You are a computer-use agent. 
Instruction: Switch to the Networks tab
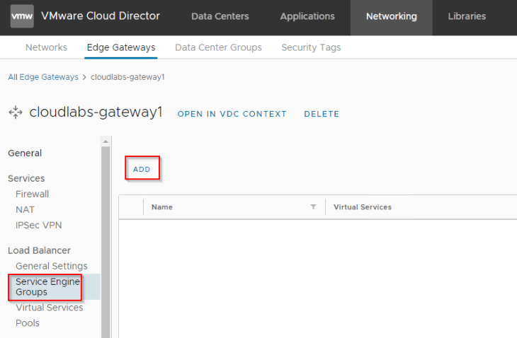46,47
